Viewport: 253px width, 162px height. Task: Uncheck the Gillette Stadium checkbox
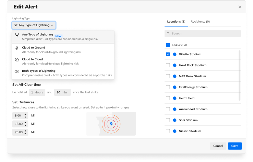pyautogui.click(x=168, y=54)
